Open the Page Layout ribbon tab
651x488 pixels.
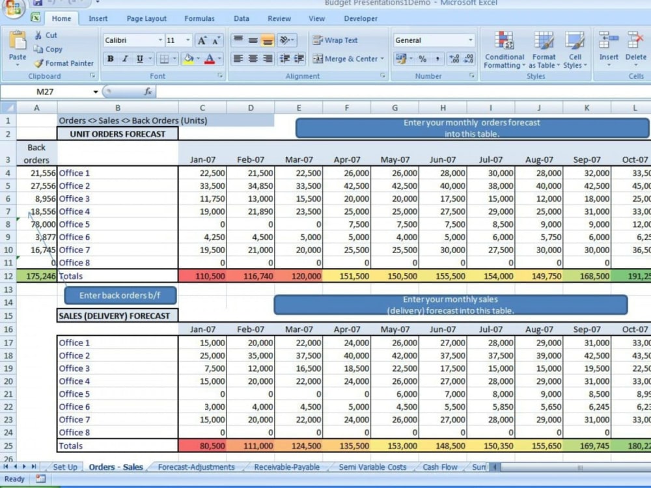pyautogui.click(x=146, y=19)
